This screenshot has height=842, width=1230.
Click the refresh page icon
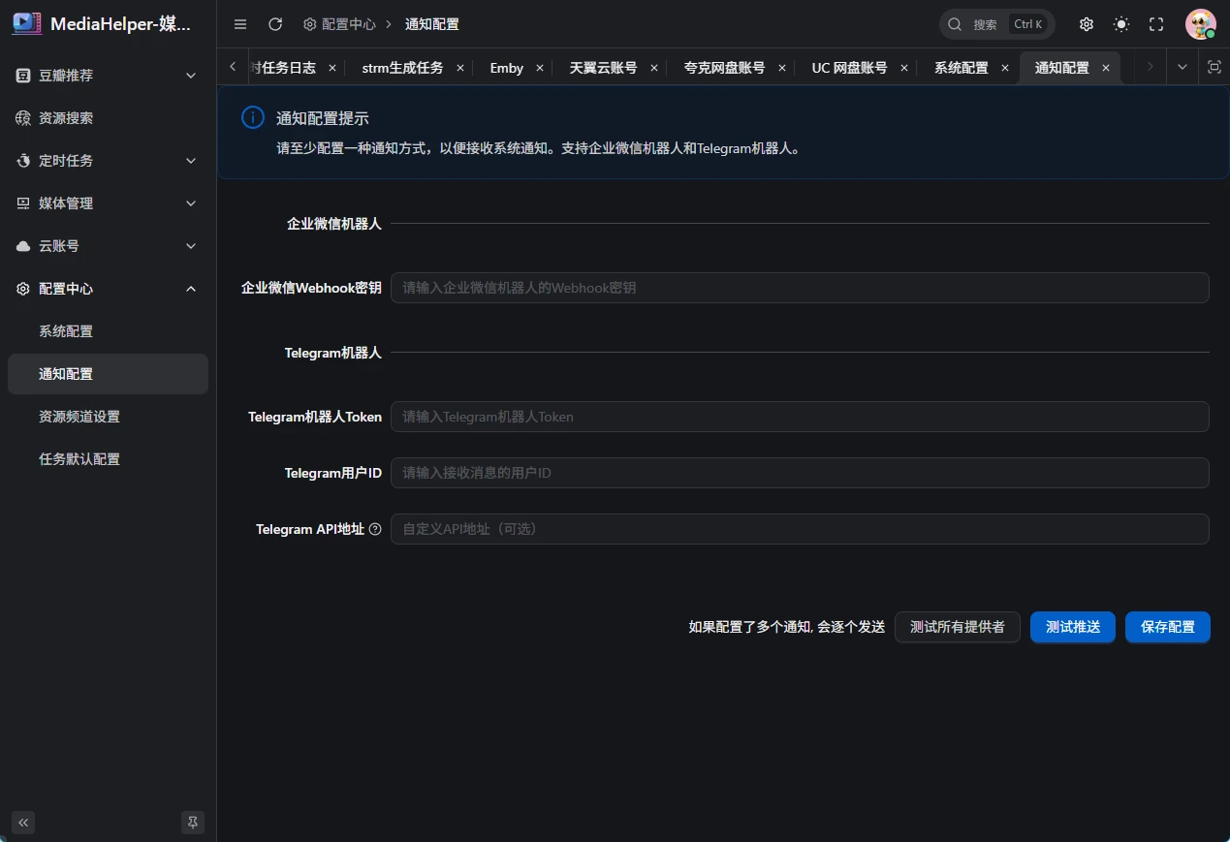pos(275,24)
